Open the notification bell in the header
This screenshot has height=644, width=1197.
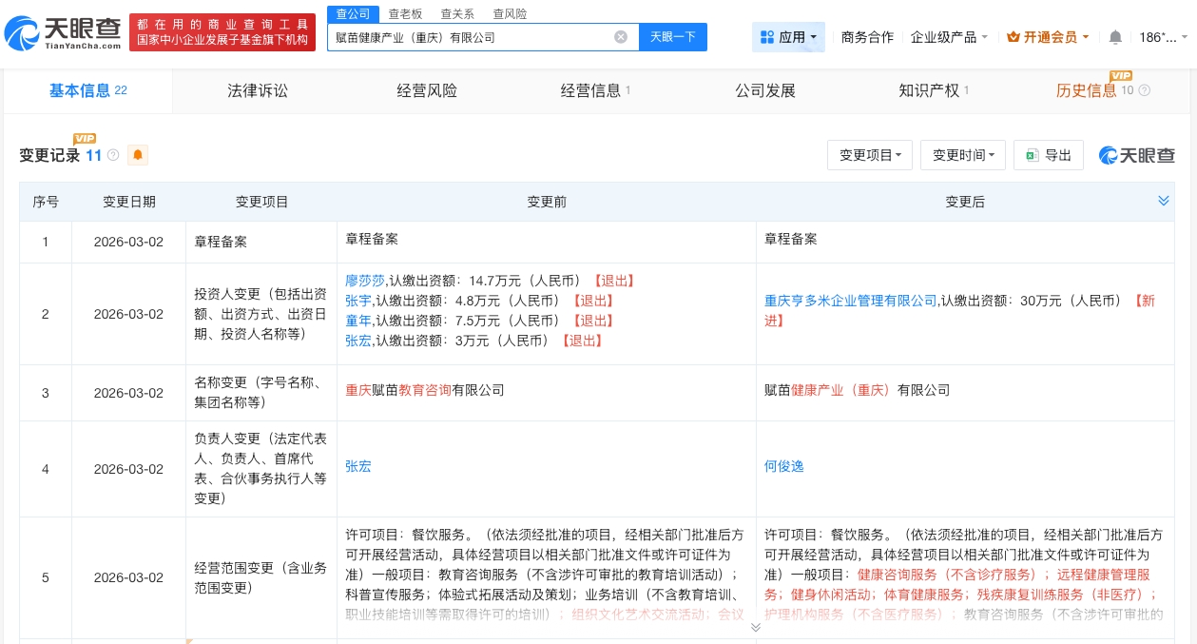tap(1115, 37)
